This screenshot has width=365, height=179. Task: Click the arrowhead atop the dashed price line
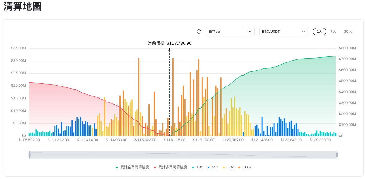[170, 49]
